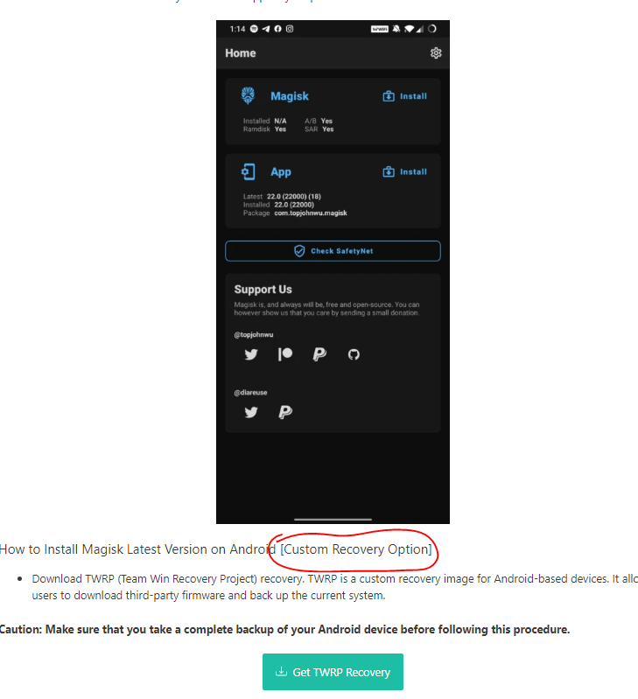Click the Magisk title text
The width and height of the screenshot is (638, 699).
click(290, 96)
